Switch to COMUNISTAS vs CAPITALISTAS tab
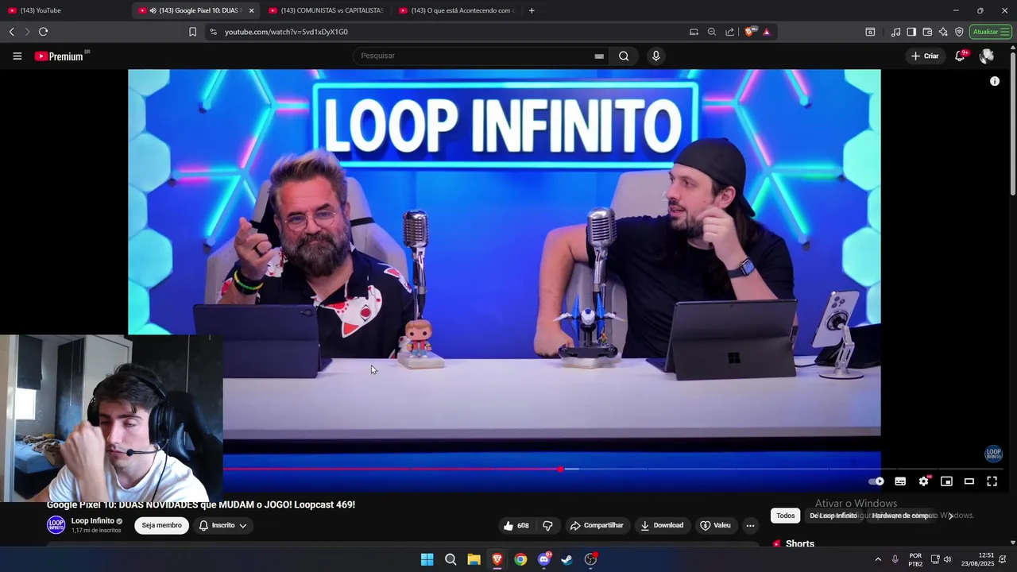 pyautogui.click(x=326, y=10)
